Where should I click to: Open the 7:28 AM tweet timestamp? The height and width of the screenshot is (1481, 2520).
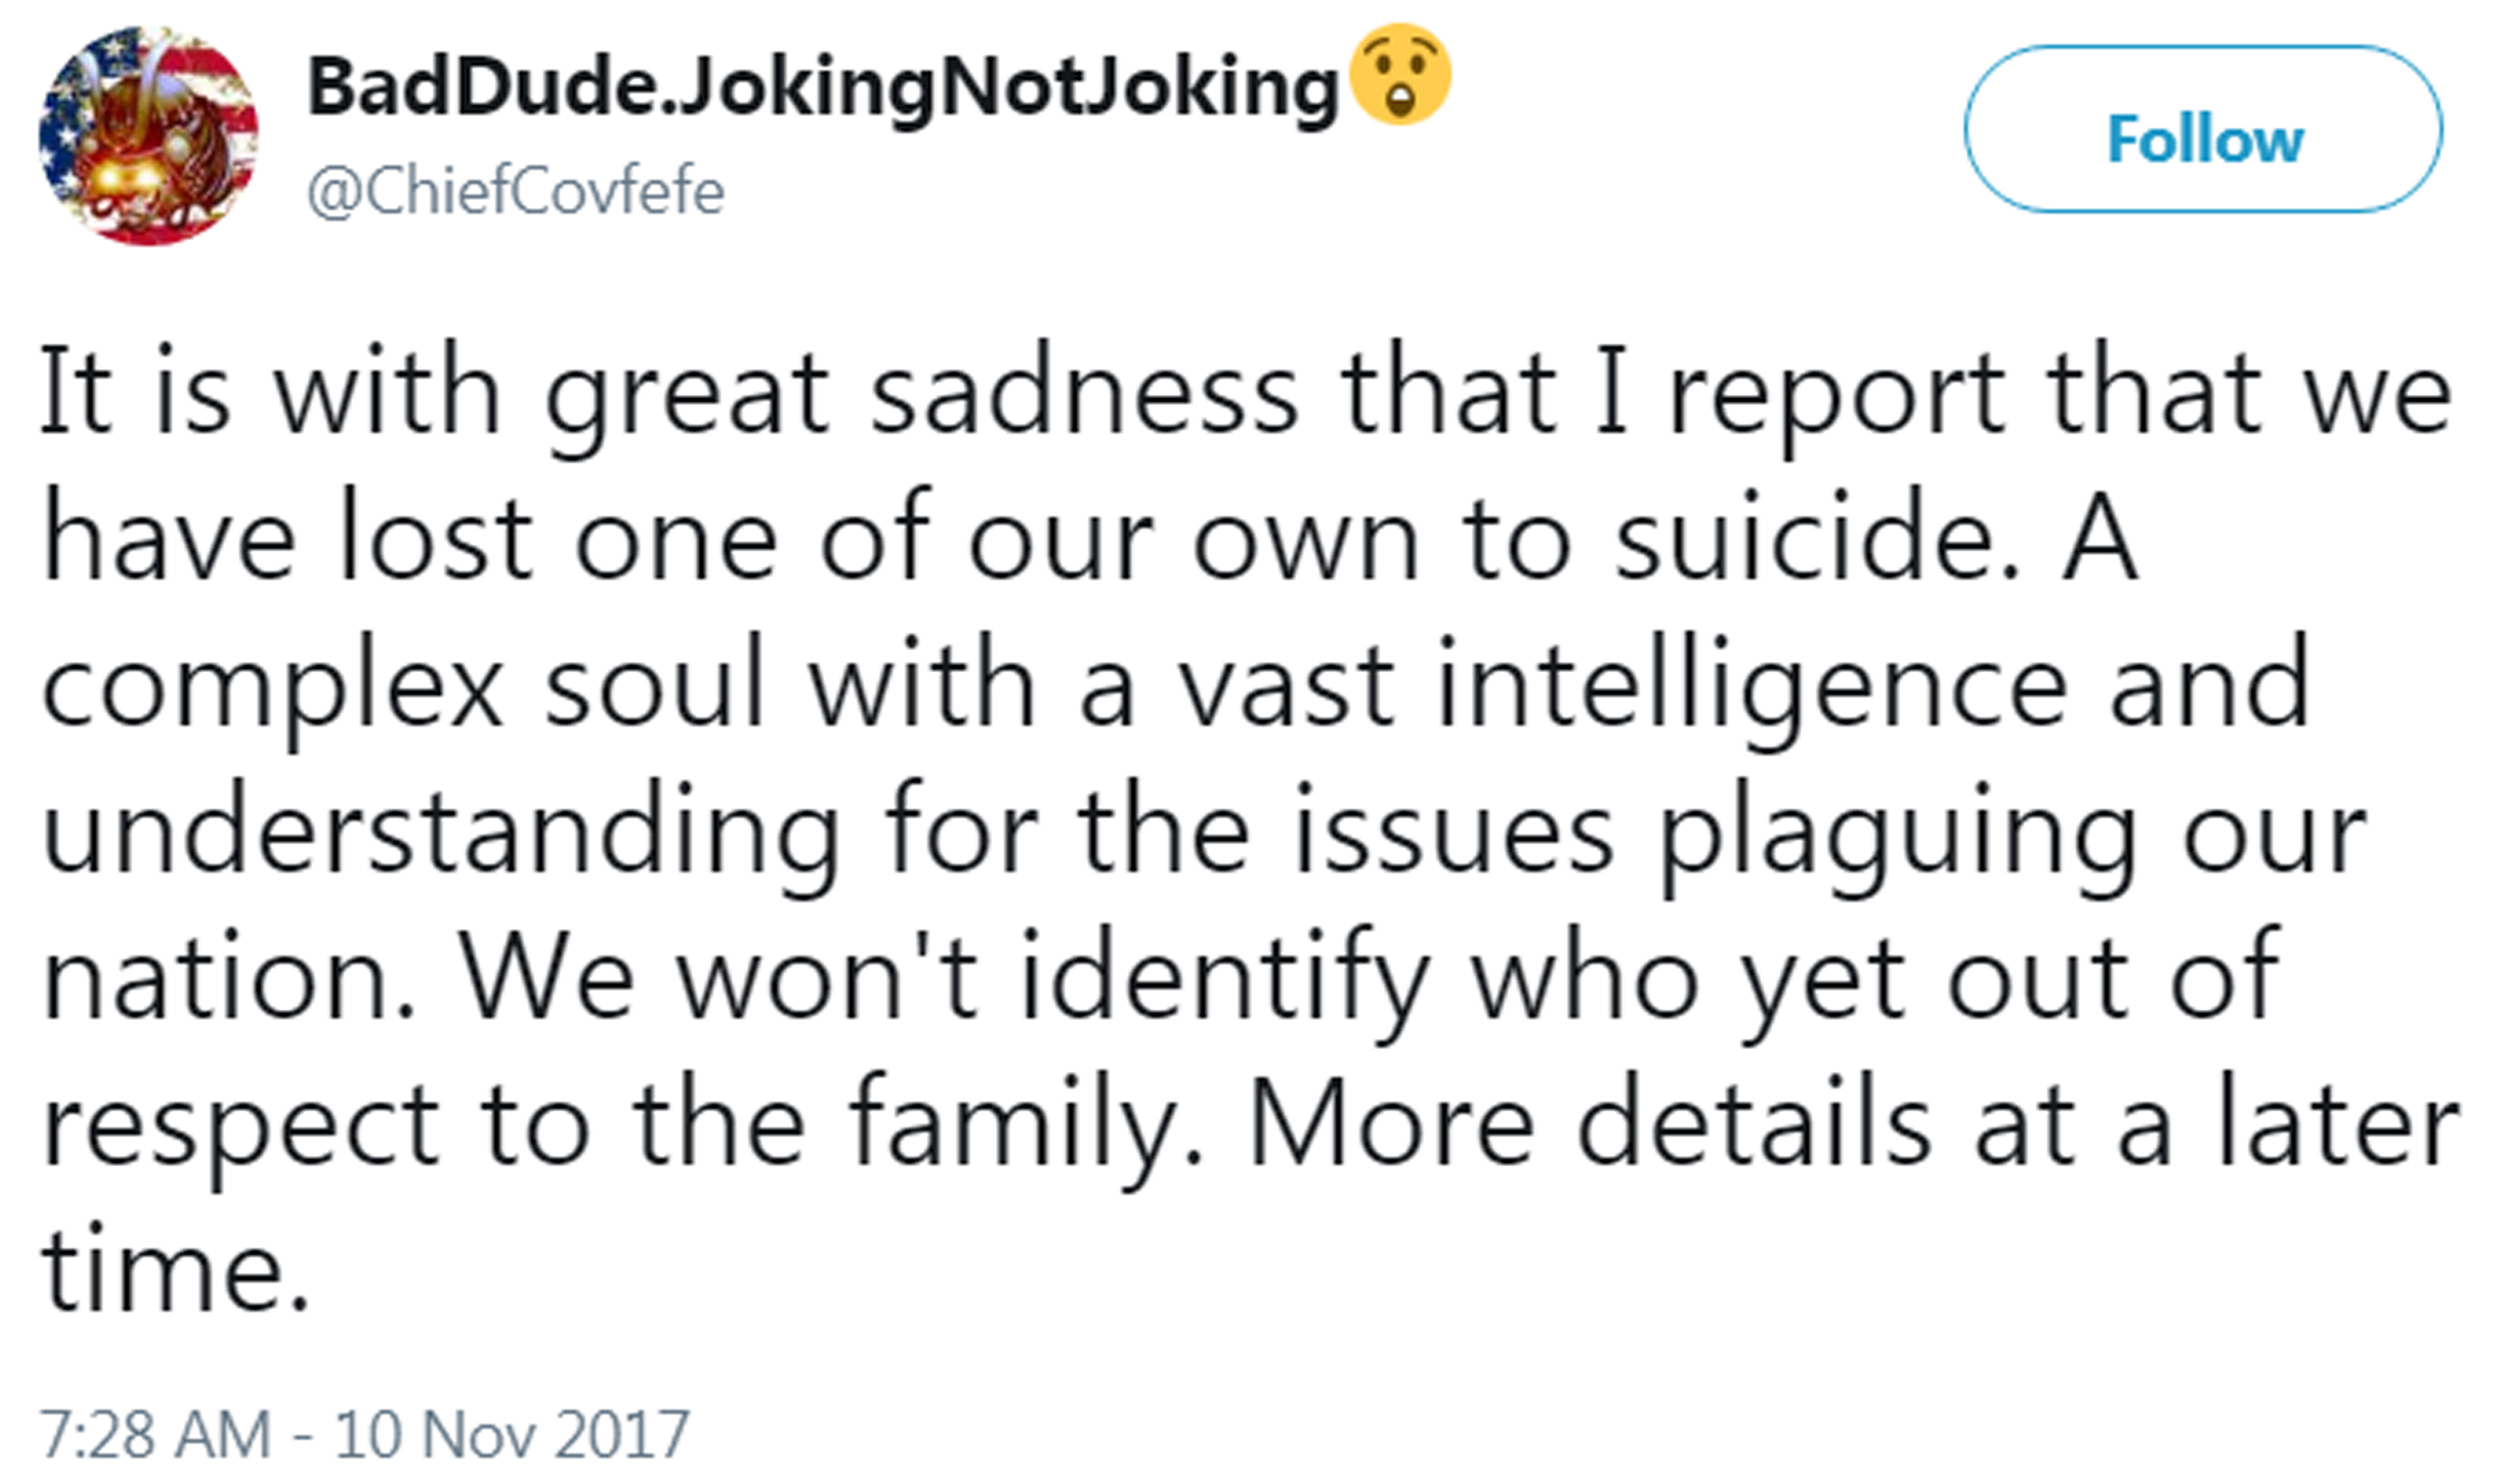(x=156, y=1434)
